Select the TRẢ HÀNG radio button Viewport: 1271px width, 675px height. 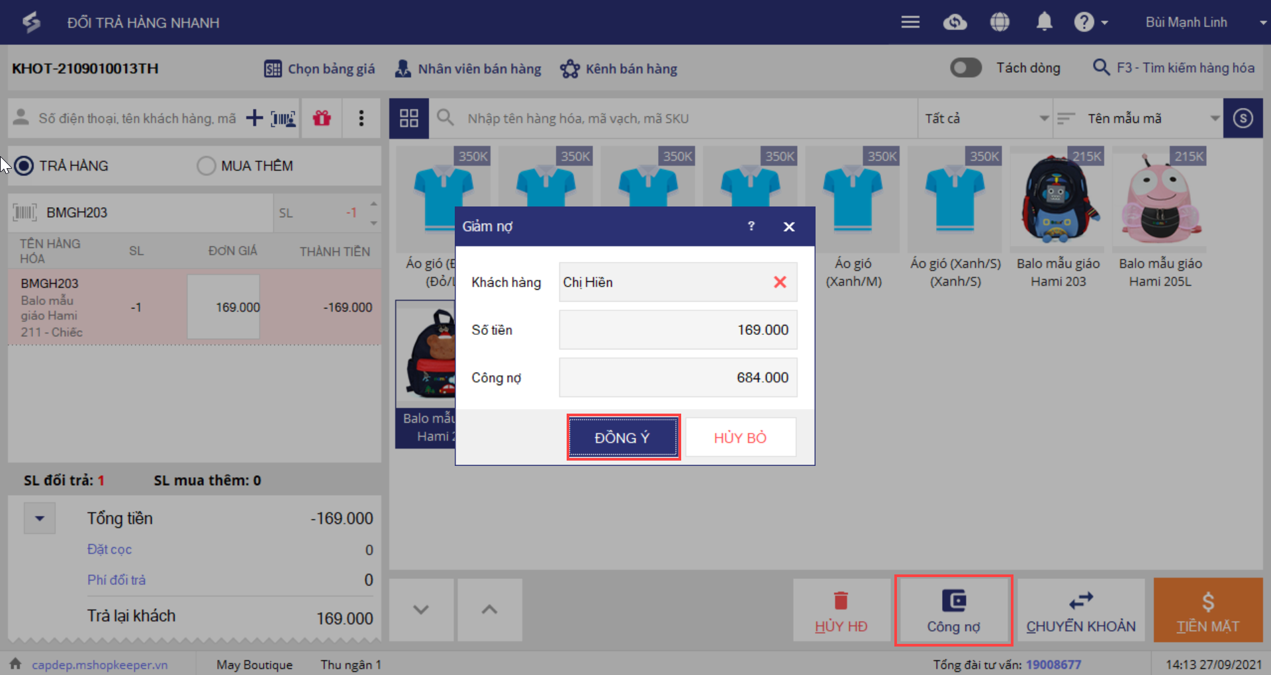pyautogui.click(x=24, y=165)
